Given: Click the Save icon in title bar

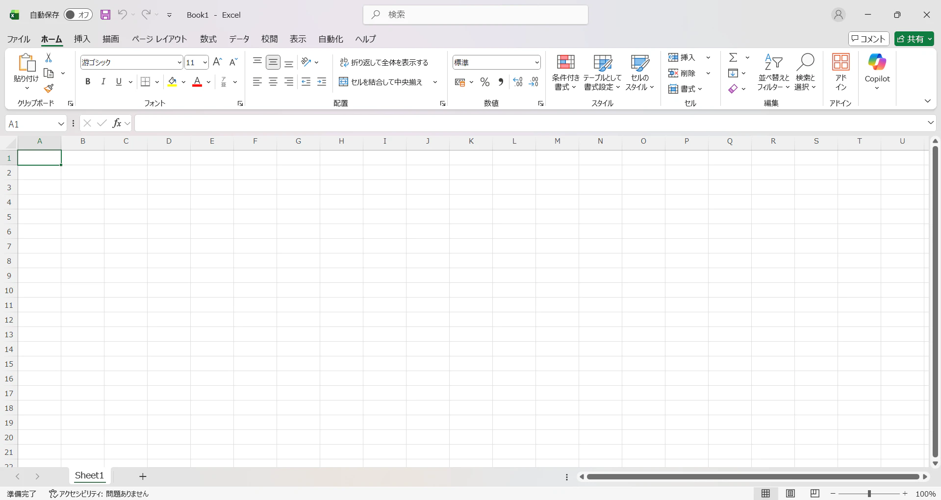Looking at the screenshot, I should (105, 15).
